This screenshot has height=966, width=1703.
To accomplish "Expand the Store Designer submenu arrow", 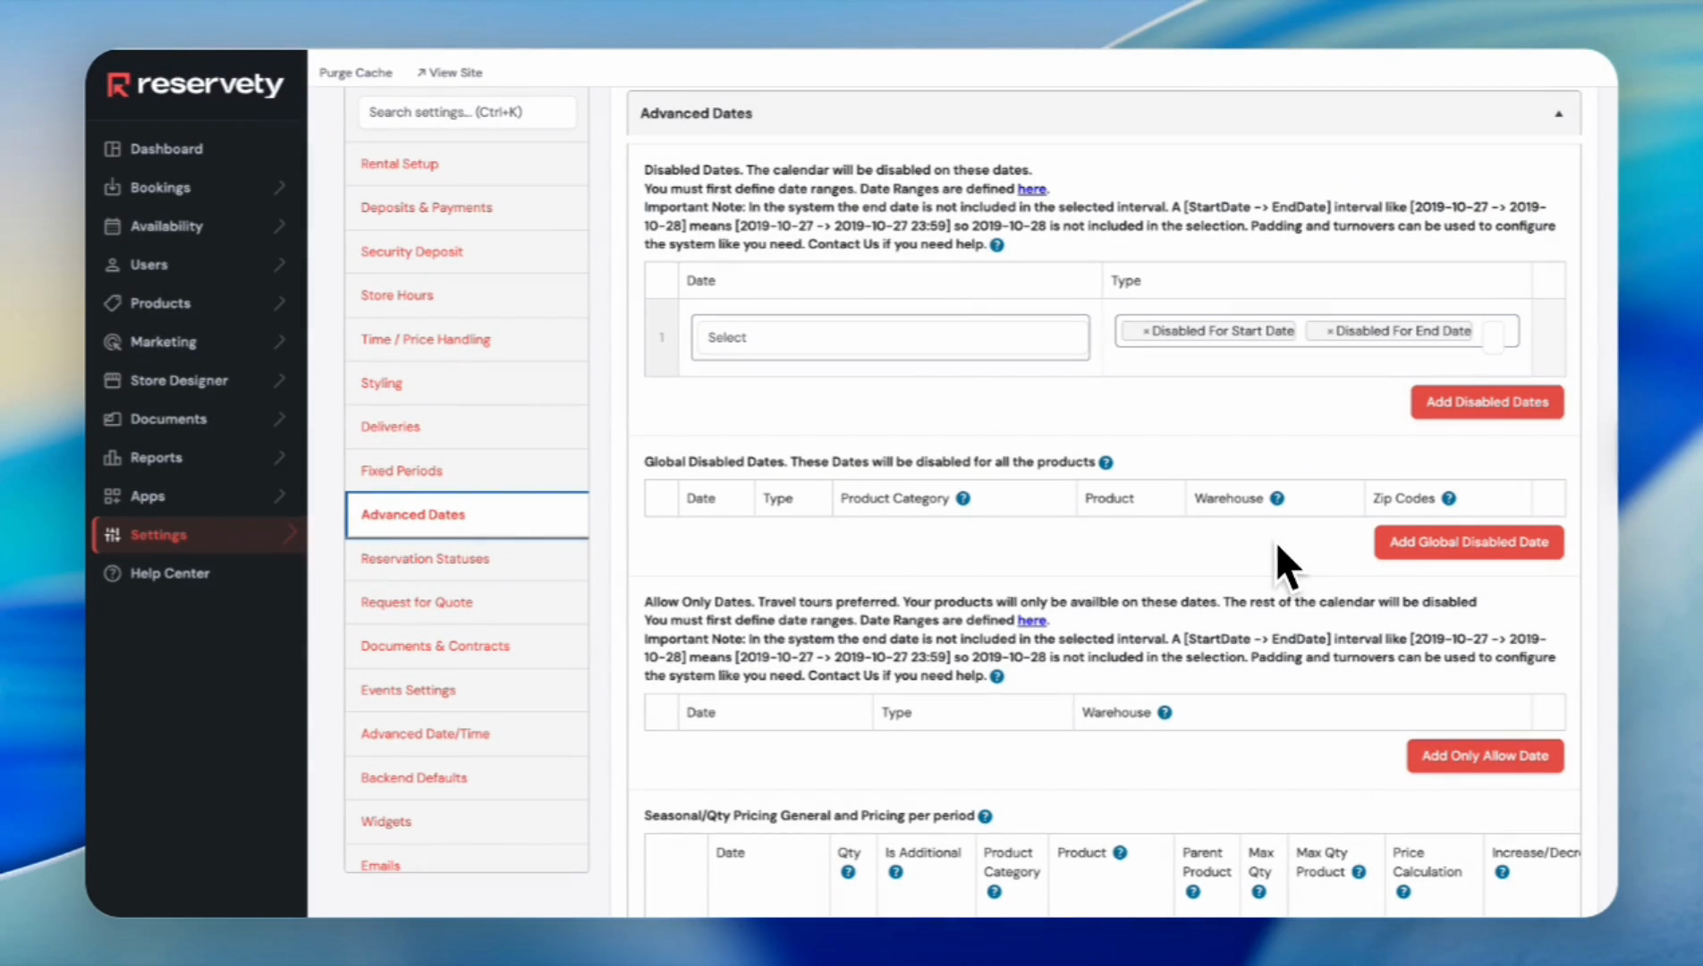I will click(280, 380).
